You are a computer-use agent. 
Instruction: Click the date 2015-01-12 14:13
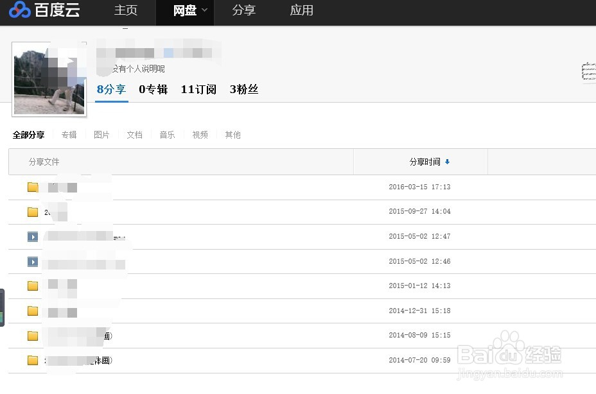coord(419,286)
